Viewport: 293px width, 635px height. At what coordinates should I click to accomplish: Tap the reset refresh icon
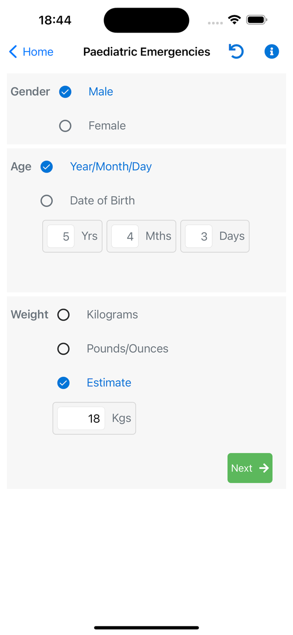point(236,52)
